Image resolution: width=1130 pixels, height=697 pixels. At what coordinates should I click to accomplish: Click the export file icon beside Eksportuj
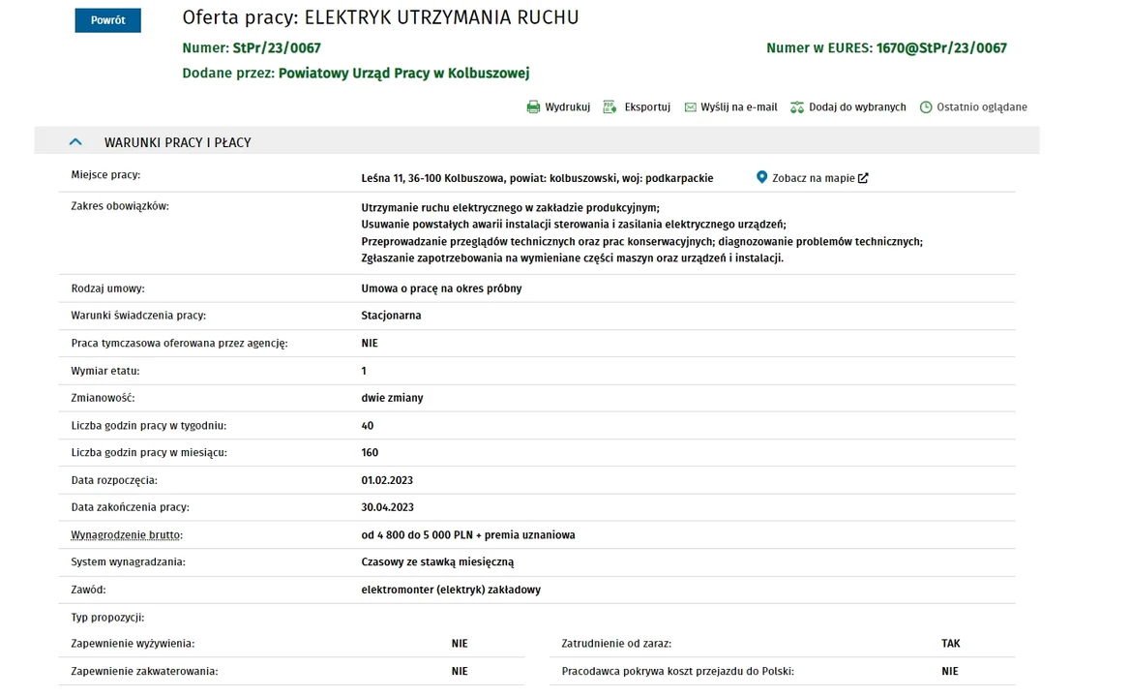[610, 107]
